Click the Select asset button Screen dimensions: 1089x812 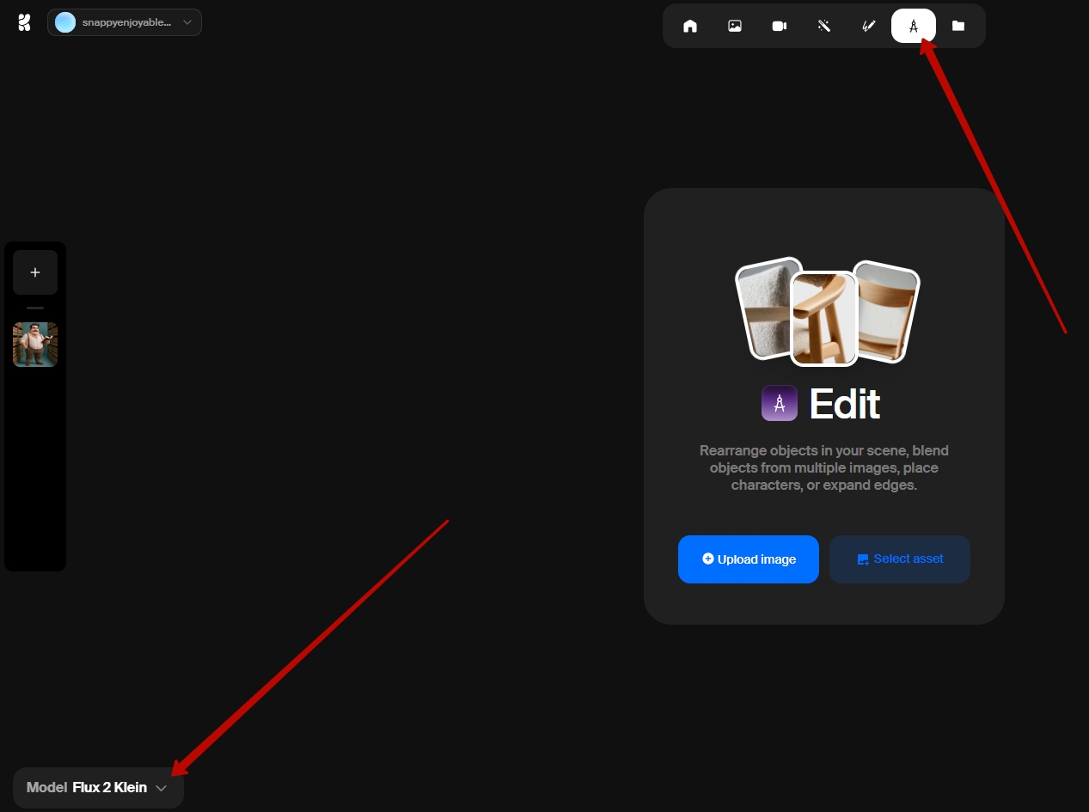point(899,559)
